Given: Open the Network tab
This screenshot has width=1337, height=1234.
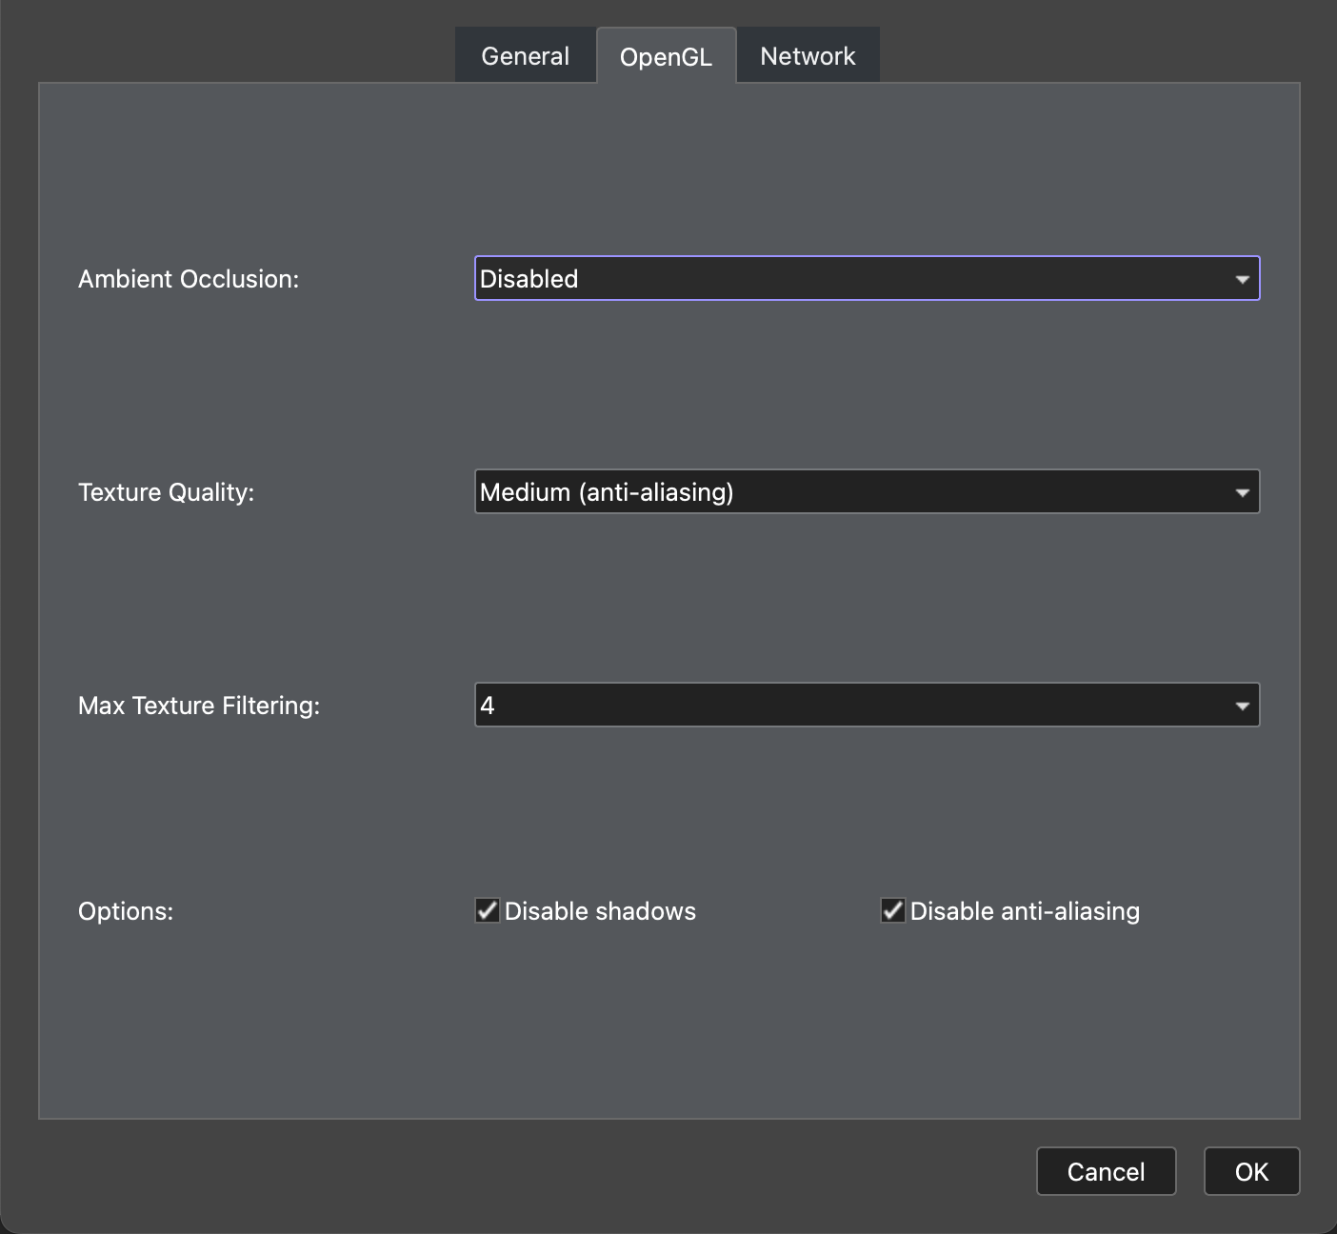Looking at the screenshot, I should tap(808, 54).
